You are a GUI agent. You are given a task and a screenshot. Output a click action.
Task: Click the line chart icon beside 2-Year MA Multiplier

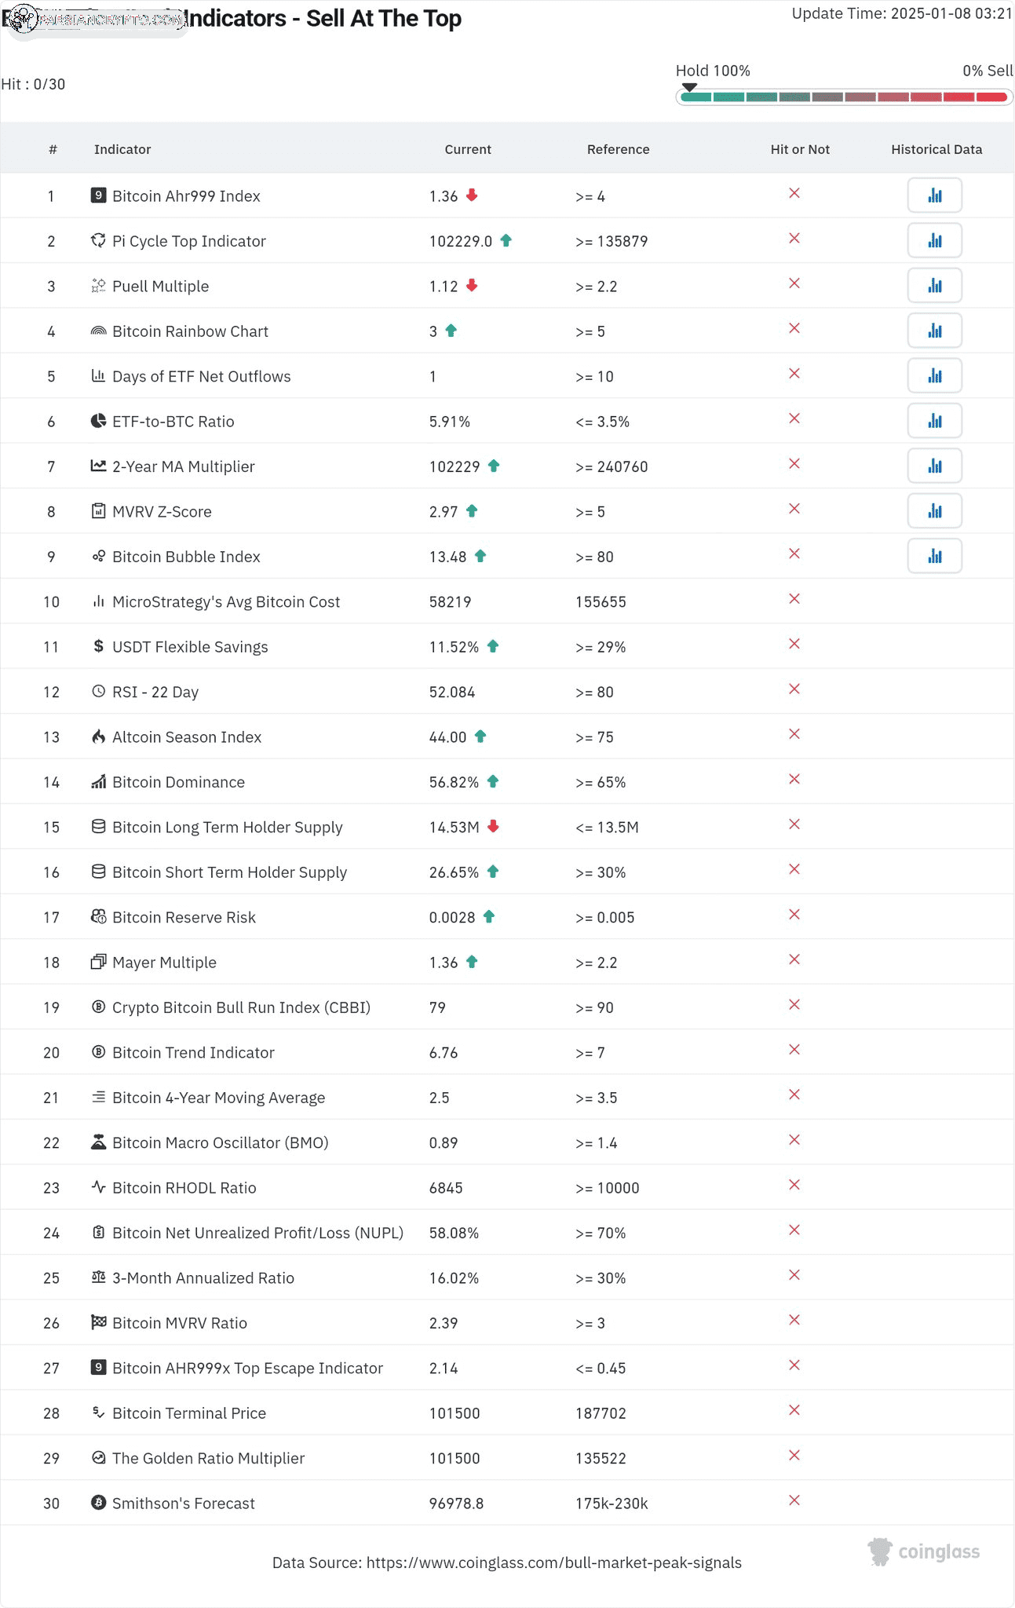pyautogui.click(x=98, y=466)
